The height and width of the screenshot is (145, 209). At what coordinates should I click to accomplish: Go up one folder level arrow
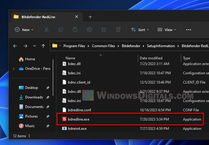pos(43,46)
